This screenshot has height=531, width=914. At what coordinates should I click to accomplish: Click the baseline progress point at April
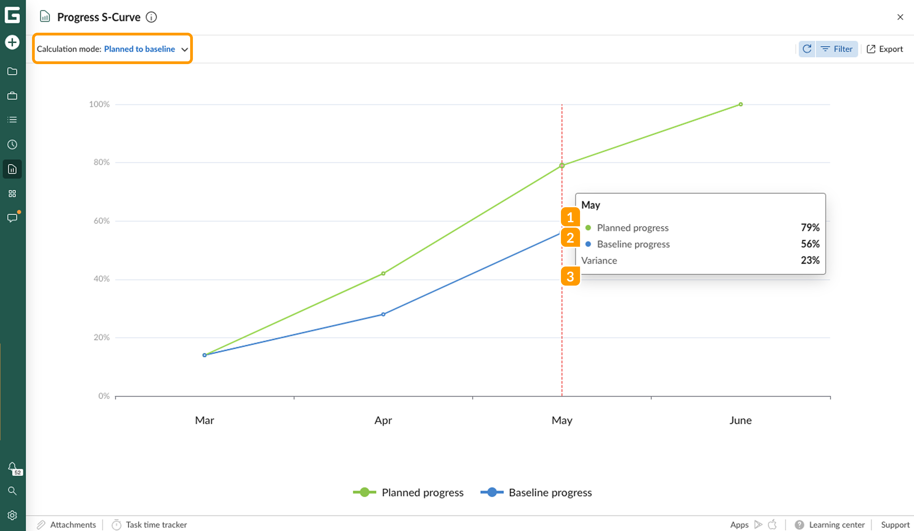383,315
